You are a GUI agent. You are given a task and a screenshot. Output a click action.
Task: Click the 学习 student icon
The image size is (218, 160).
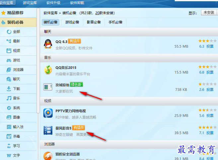[9, 146]
